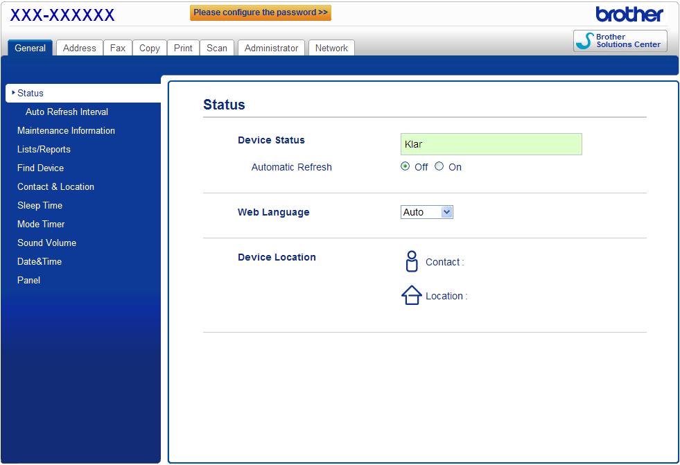Click the brother logo in the header
This screenshot has width=680, height=465.
point(629,15)
